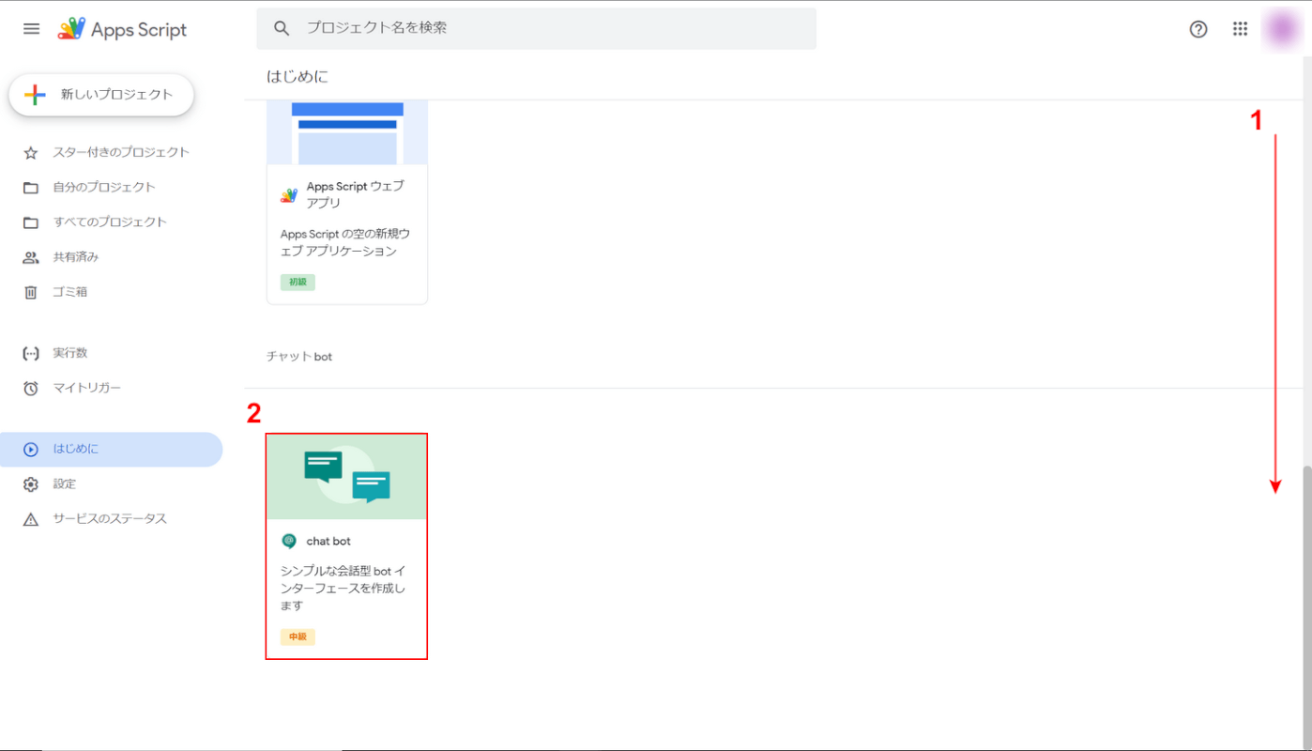Open the Apps Script ウェブアプリ template thumbnail
The height and width of the screenshot is (751, 1312).
[347, 132]
